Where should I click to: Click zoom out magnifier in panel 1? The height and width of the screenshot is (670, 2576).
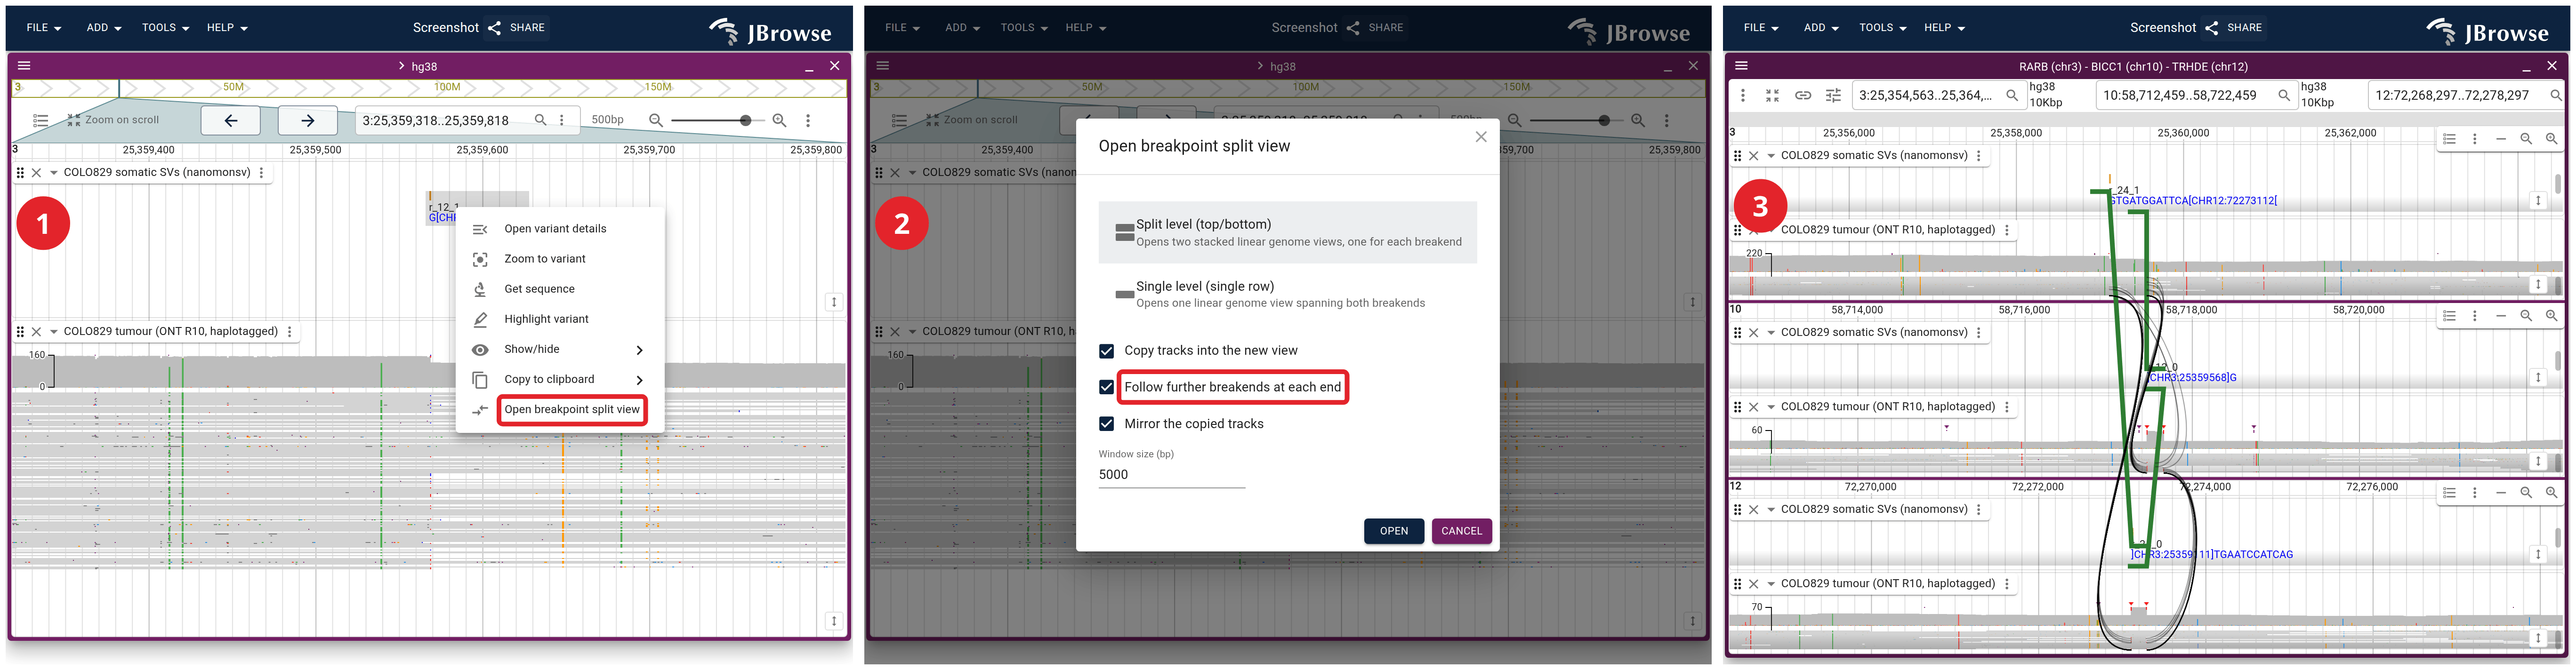pyautogui.click(x=656, y=120)
